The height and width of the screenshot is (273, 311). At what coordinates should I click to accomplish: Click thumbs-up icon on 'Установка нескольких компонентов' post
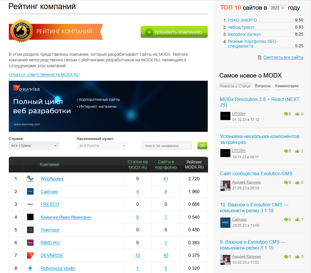click(x=297, y=151)
